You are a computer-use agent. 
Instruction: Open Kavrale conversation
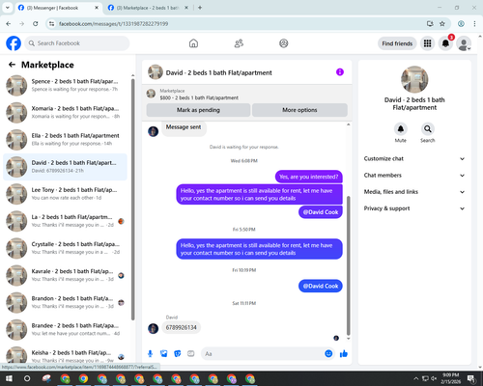tap(66, 275)
